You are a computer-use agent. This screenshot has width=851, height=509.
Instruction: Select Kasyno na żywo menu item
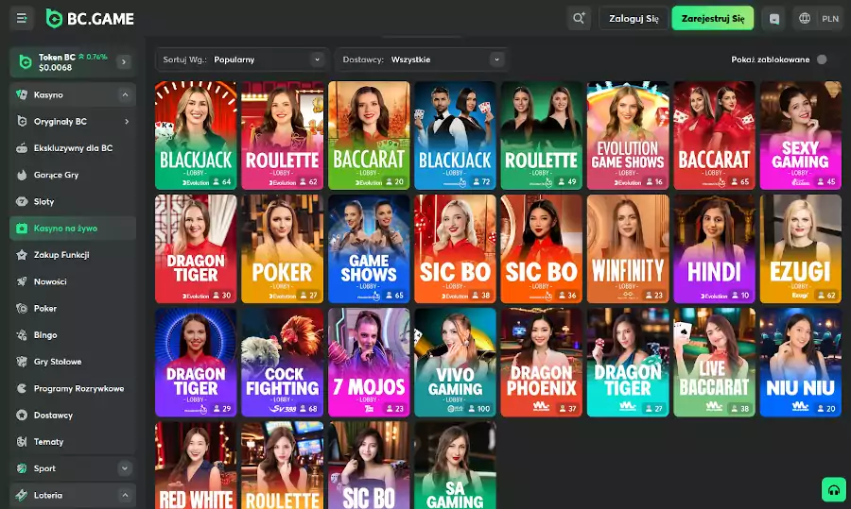[x=65, y=228]
